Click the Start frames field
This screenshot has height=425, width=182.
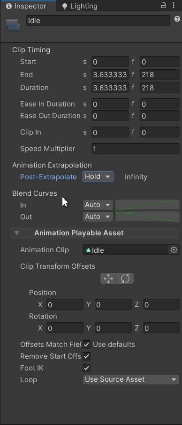(x=159, y=62)
